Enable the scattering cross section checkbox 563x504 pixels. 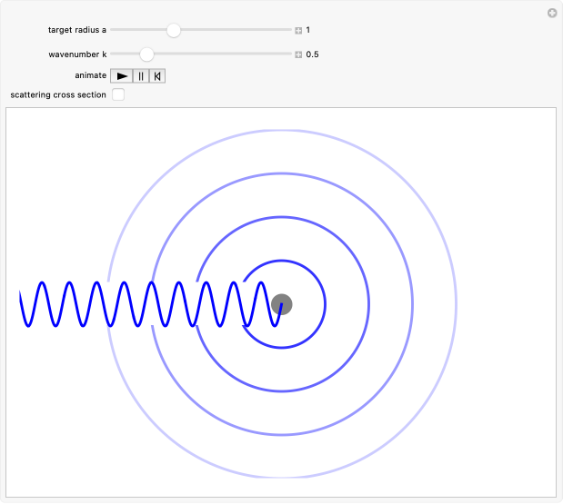click(x=118, y=94)
